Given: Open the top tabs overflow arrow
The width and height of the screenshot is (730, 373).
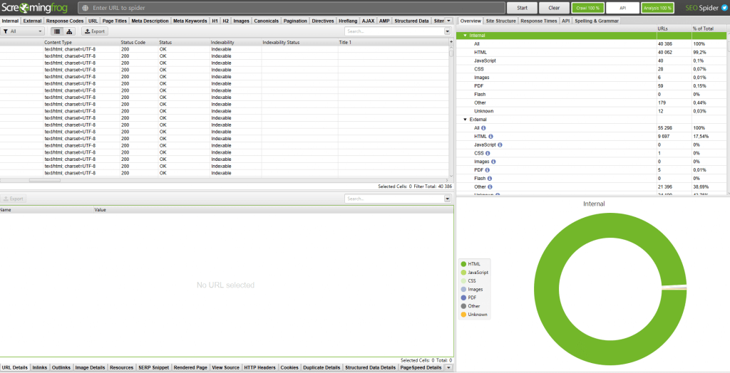Looking at the screenshot, I should (x=448, y=21).
